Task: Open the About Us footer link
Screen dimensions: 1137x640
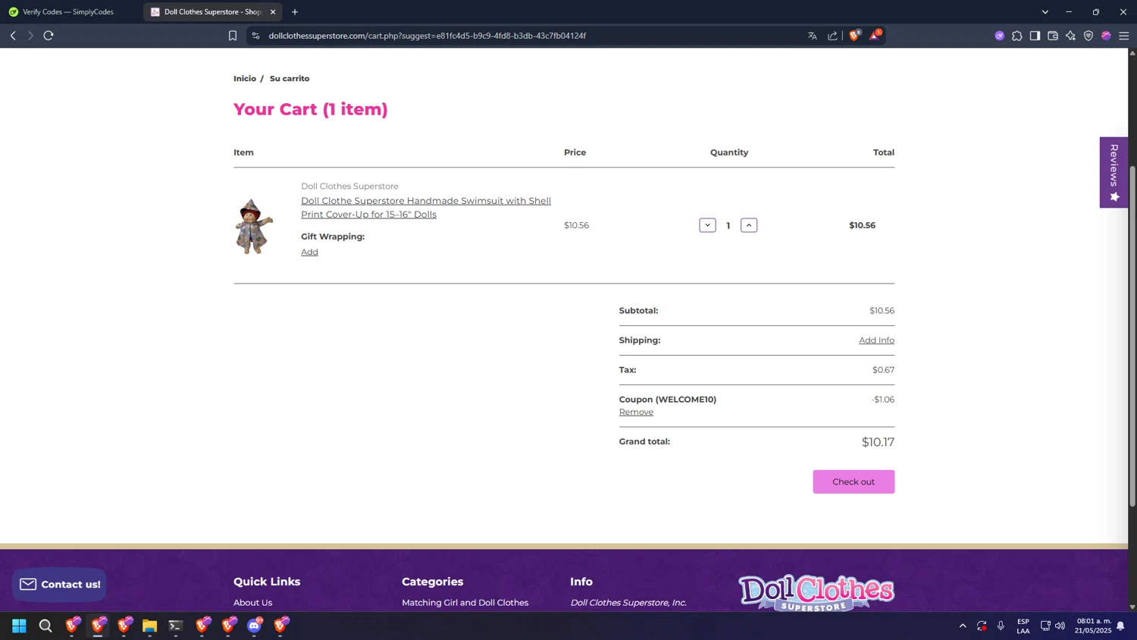Action: click(252, 603)
